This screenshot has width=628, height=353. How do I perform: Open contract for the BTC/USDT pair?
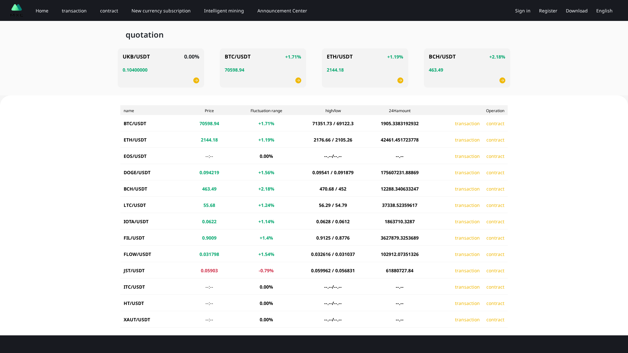click(x=495, y=124)
